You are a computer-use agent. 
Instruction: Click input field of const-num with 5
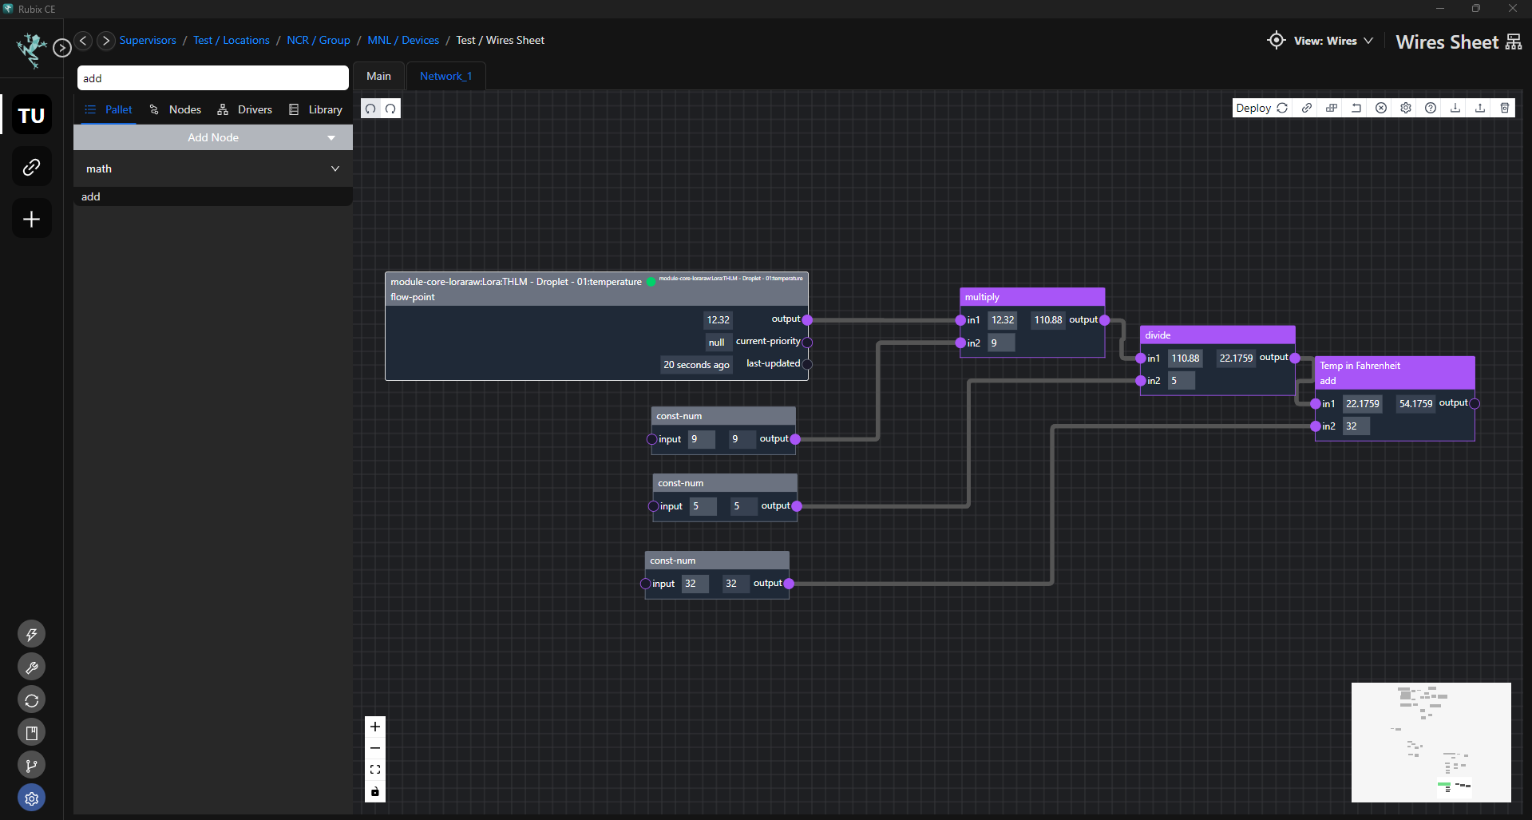(703, 506)
